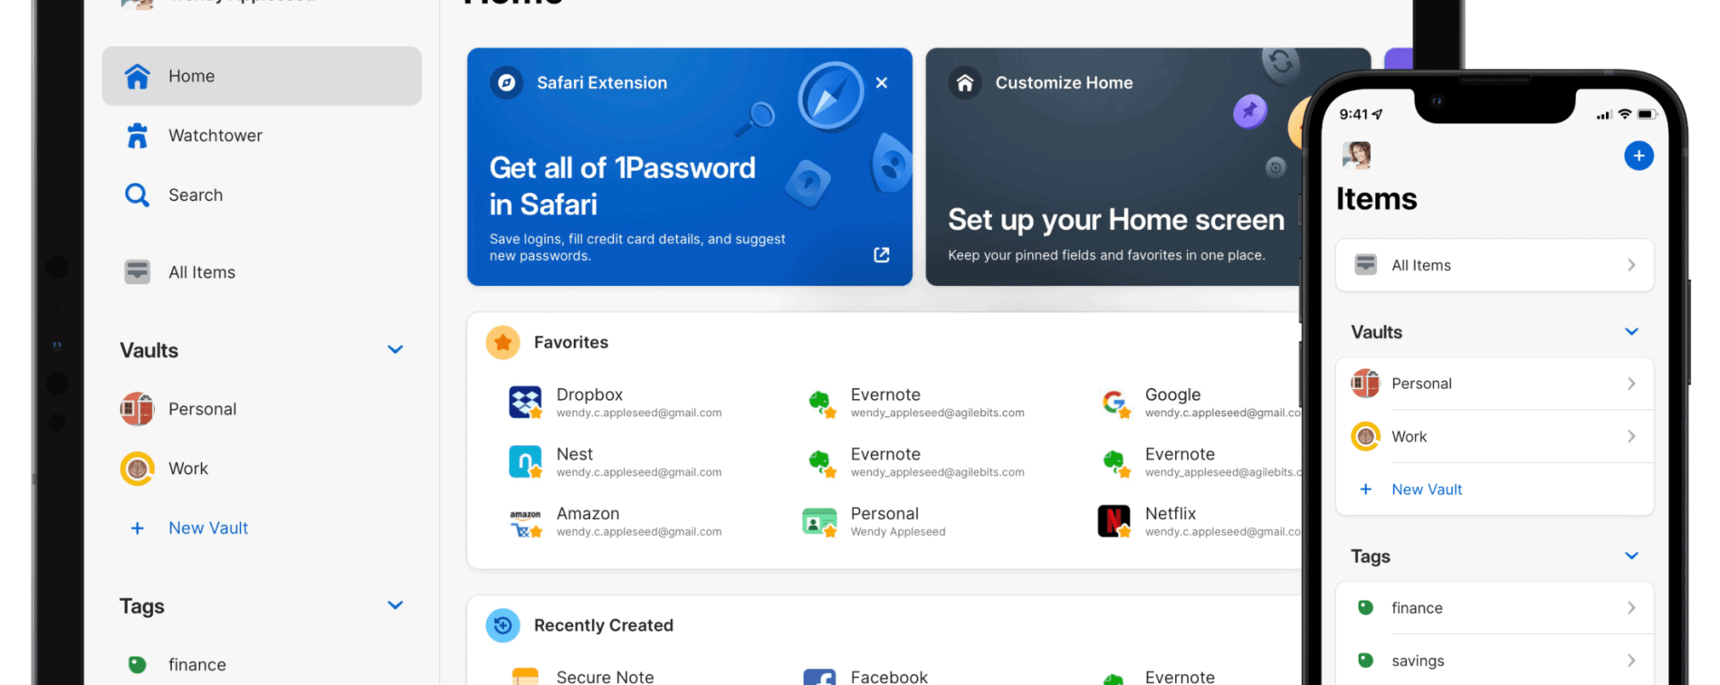Open the Google favorite item
This screenshot has width=1720, height=685.
coord(1200,403)
